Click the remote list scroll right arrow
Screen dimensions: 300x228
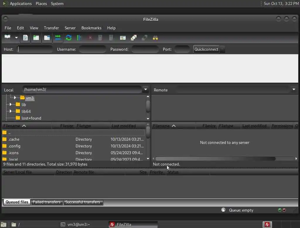[x=296, y=159]
